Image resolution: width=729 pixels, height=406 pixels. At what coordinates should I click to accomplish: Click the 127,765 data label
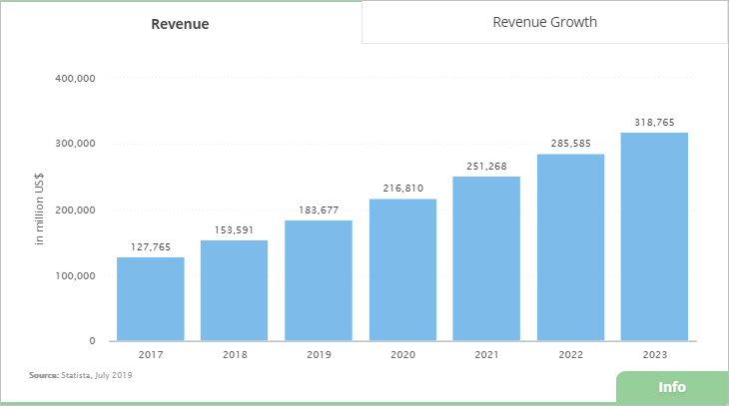[151, 247]
